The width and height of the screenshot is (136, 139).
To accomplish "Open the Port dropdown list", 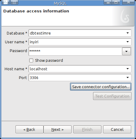I will click(x=127, y=78).
